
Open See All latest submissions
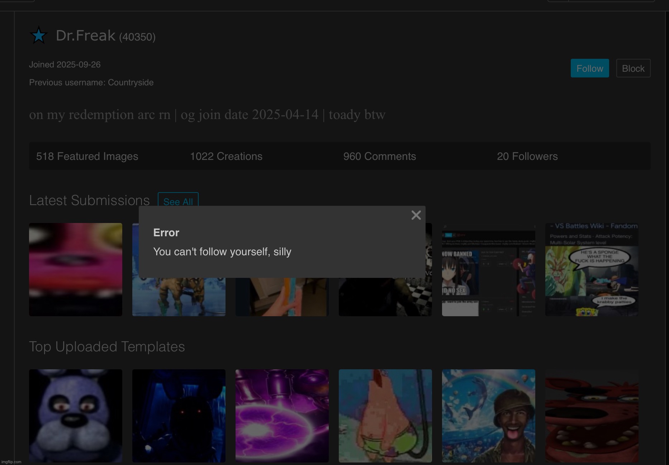178,201
